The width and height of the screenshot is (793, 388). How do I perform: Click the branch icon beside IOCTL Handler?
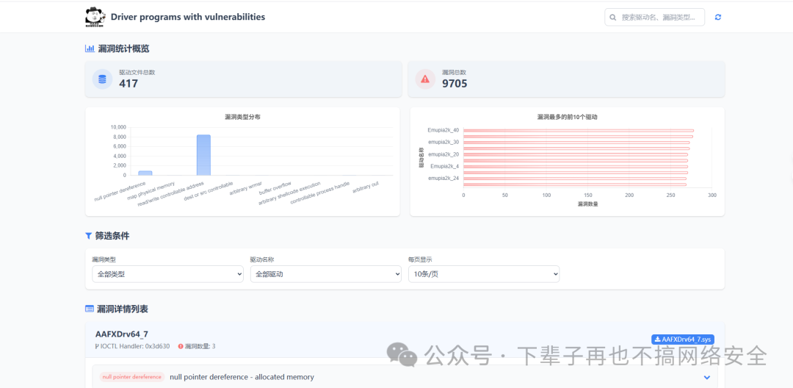click(98, 347)
